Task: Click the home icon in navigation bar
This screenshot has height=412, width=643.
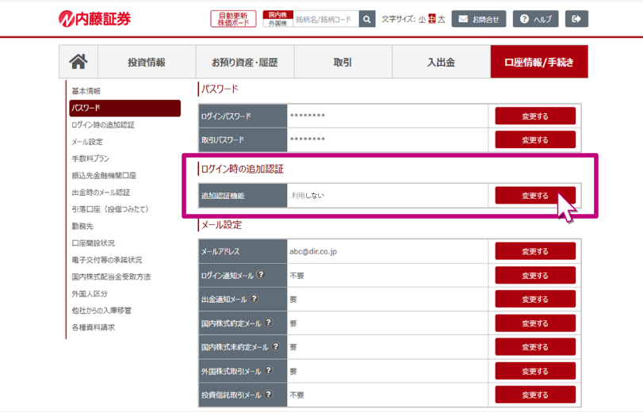Action: coord(78,62)
